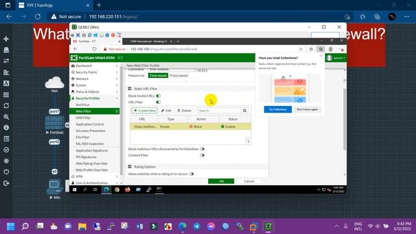Viewport: 416px width, 234px height.
Task: Expand the Network menu
Action: (94, 79)
